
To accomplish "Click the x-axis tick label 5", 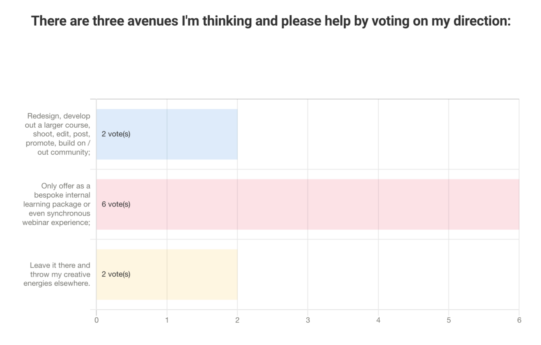I will click(449, 320).
